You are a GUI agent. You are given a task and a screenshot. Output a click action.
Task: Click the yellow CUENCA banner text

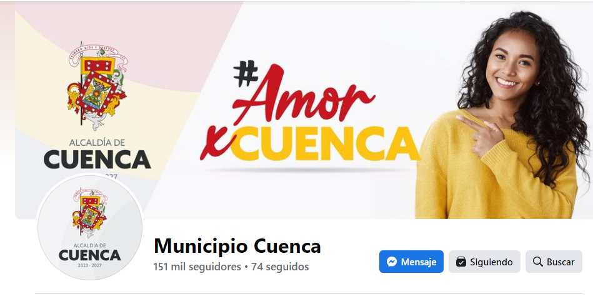tap(325, 144)
